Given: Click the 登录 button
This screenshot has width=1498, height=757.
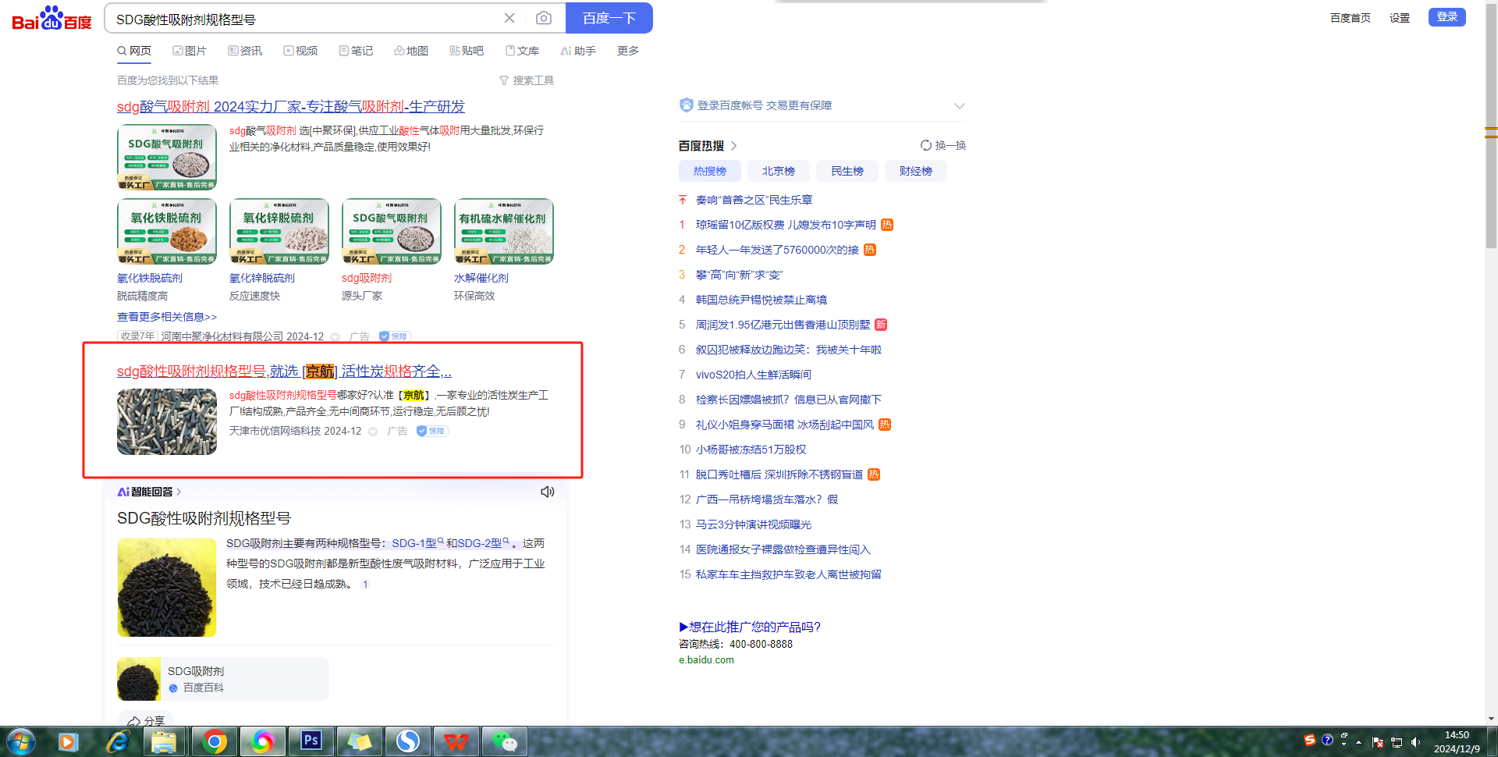Looking at the screenshot, I should coord(1447,17).
